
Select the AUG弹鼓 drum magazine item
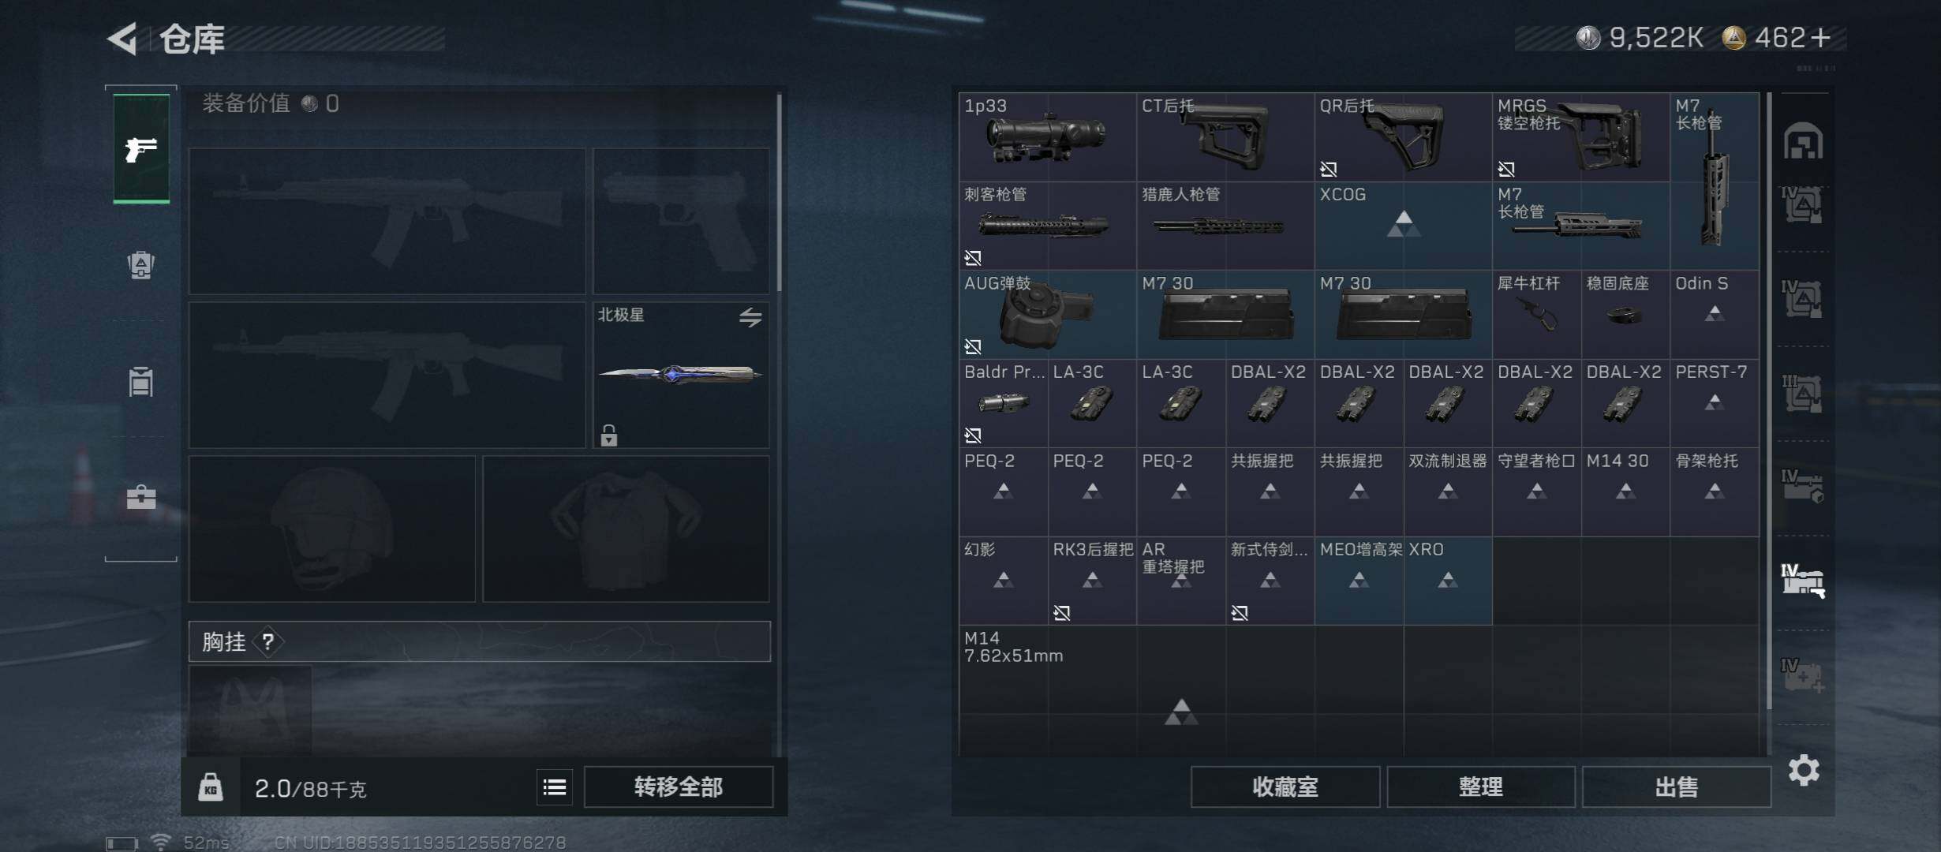point(1048,315)
